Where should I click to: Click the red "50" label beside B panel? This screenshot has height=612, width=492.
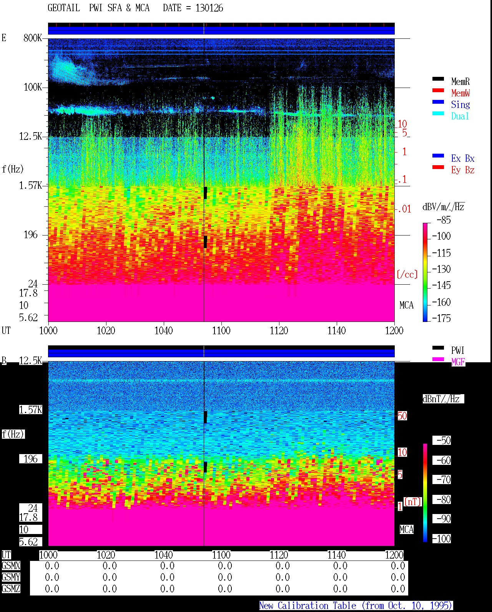click(x=402, y=416)
